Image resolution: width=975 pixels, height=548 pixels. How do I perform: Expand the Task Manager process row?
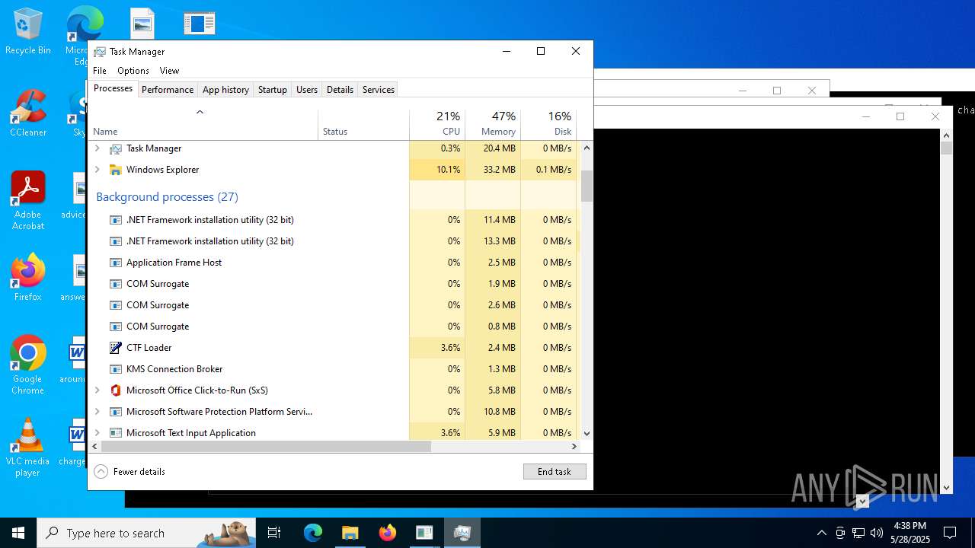coord(97,148)
